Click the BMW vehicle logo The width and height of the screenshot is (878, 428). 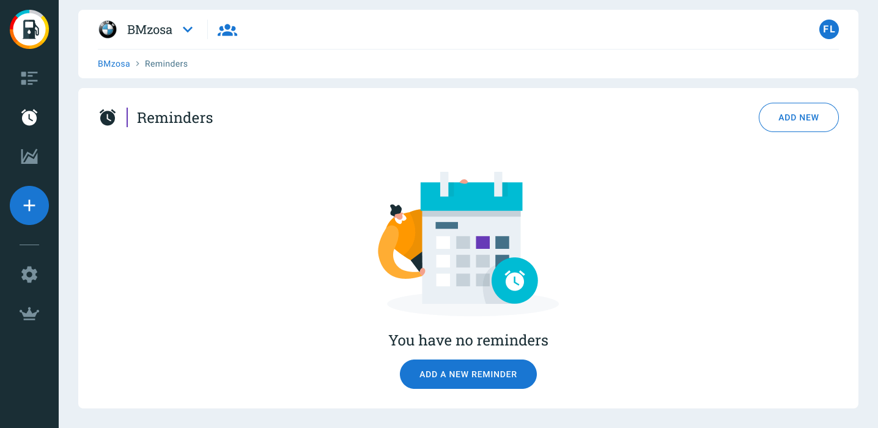click(x=108, y=29)
